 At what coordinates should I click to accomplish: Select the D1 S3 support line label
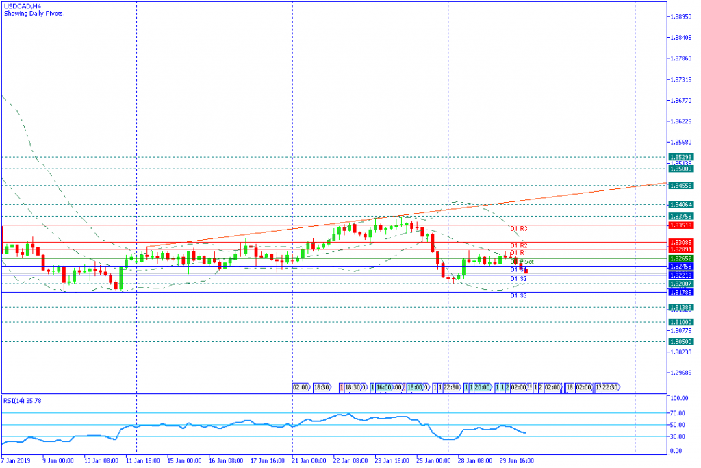pos(518,295)
